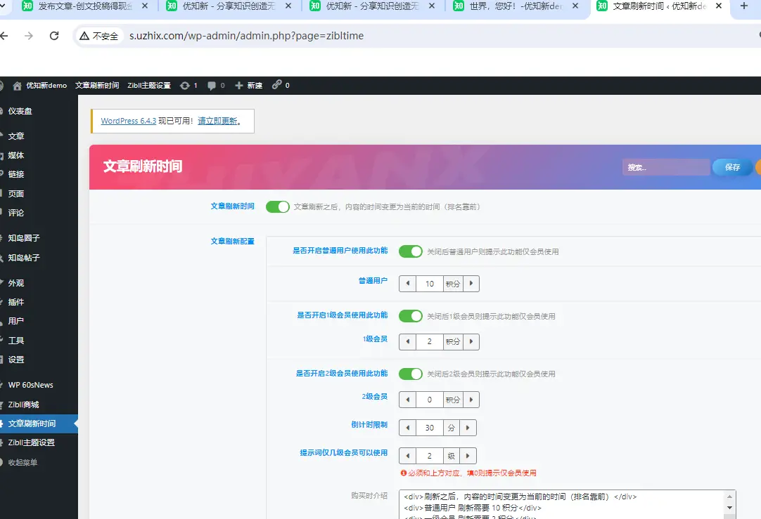Decrease 1级会员 points with left arrow
The width and height of the screenshot is (761, 519).
(x=407, y=342)
